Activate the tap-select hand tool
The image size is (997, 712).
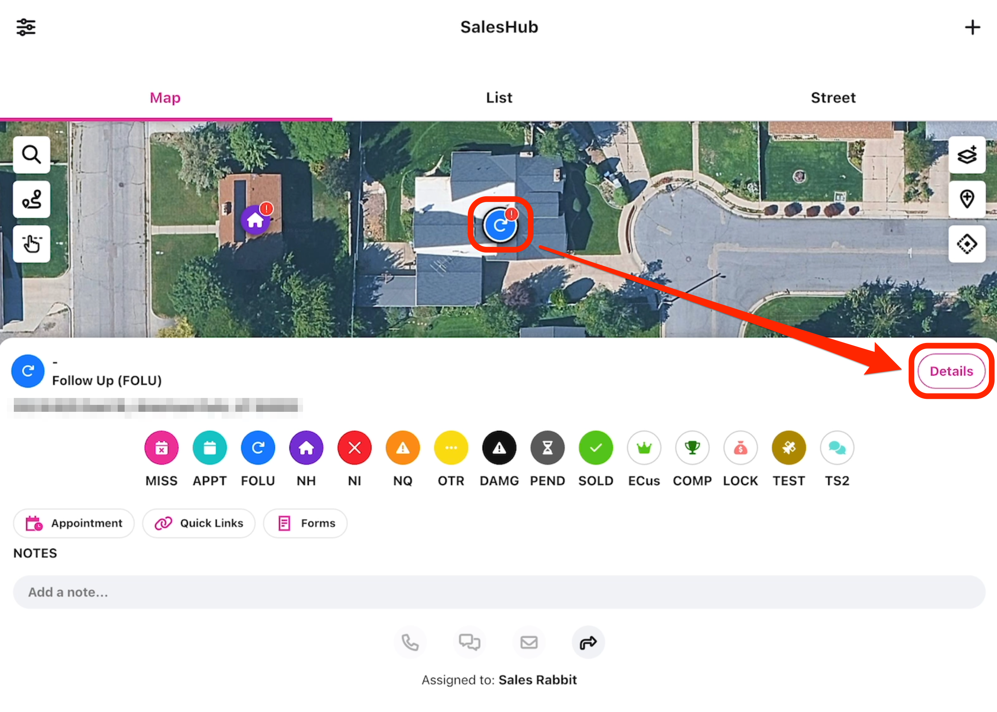tap(31, 244)
